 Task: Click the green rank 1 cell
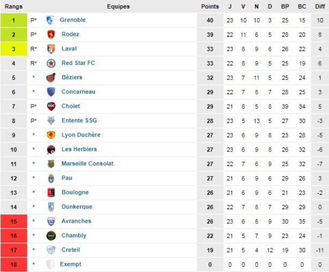tap(13, 20)
